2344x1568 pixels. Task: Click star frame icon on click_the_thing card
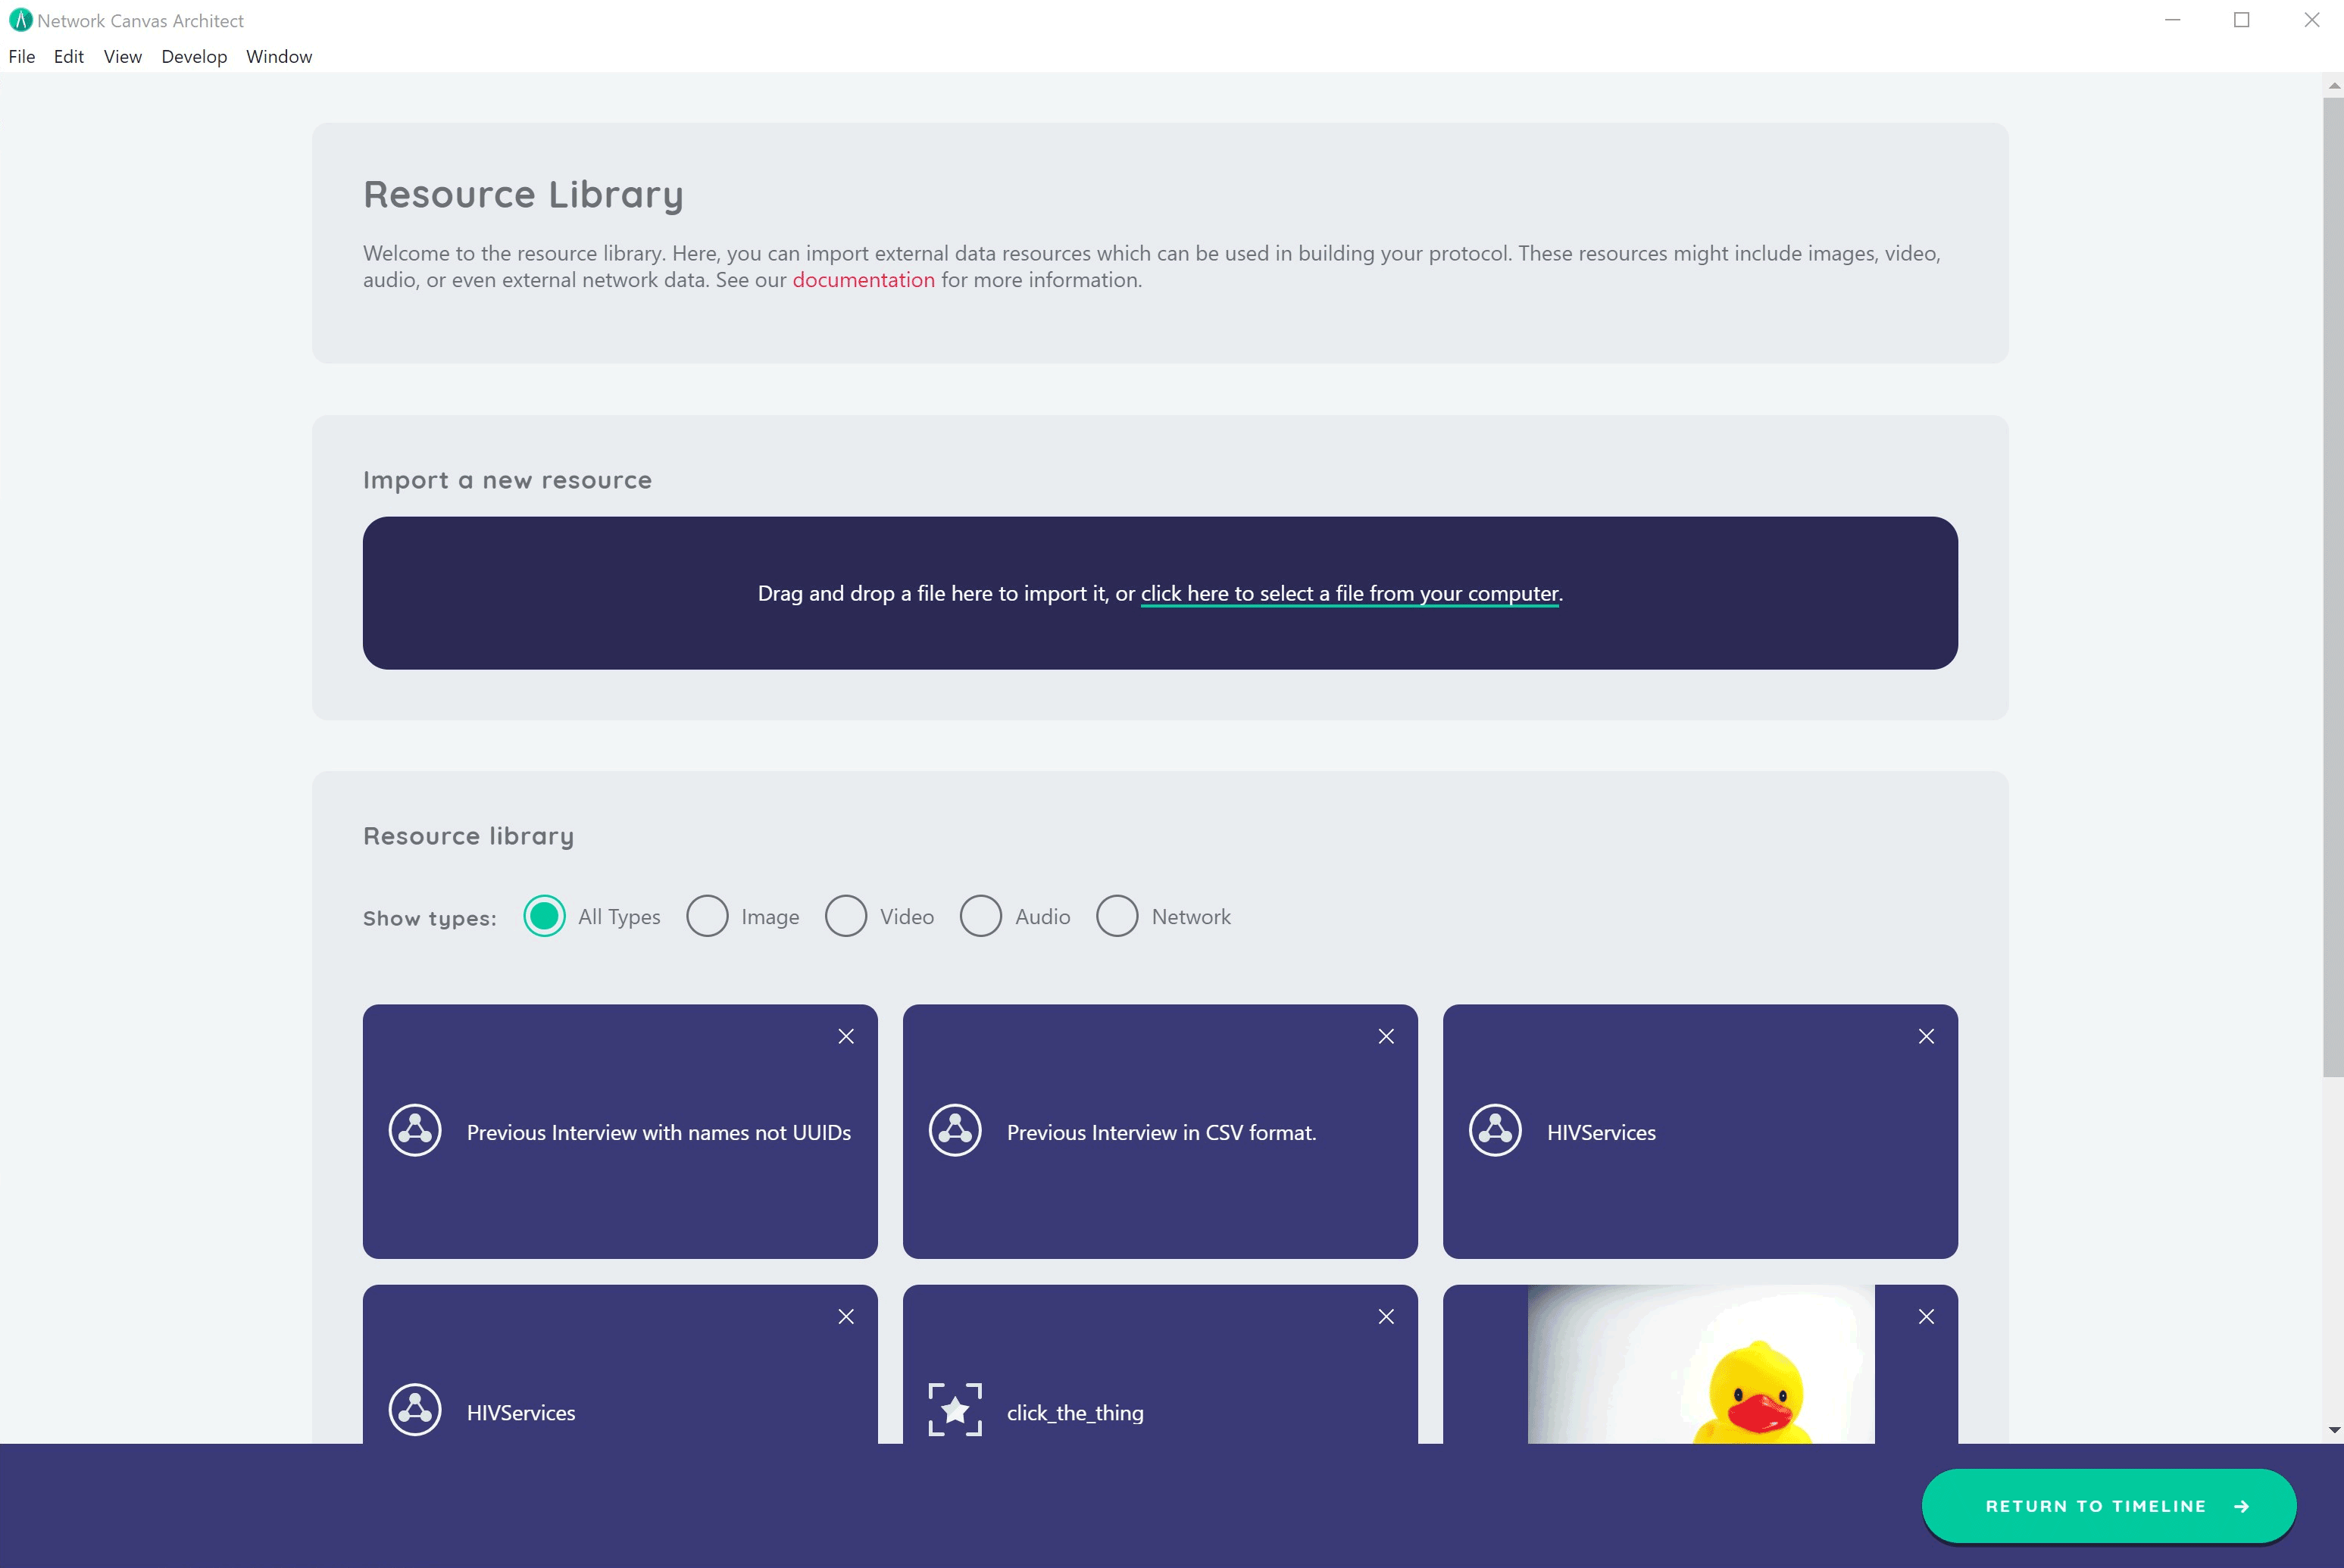955,1410
